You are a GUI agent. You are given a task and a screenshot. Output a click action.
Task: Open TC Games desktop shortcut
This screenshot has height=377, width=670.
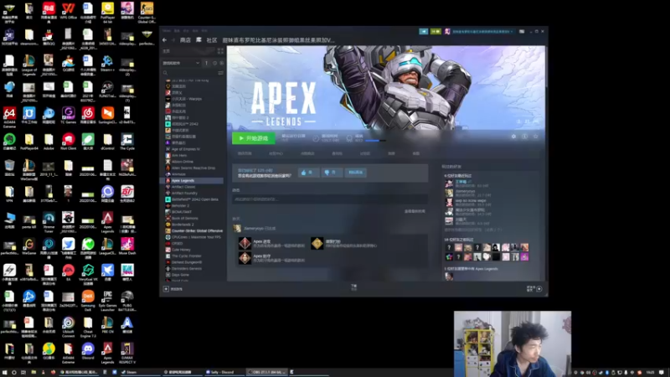[69, 116]
